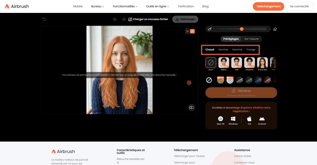317x165 pixels.
Task: Switch to the Préréglages mode
Action: [231, 39]
